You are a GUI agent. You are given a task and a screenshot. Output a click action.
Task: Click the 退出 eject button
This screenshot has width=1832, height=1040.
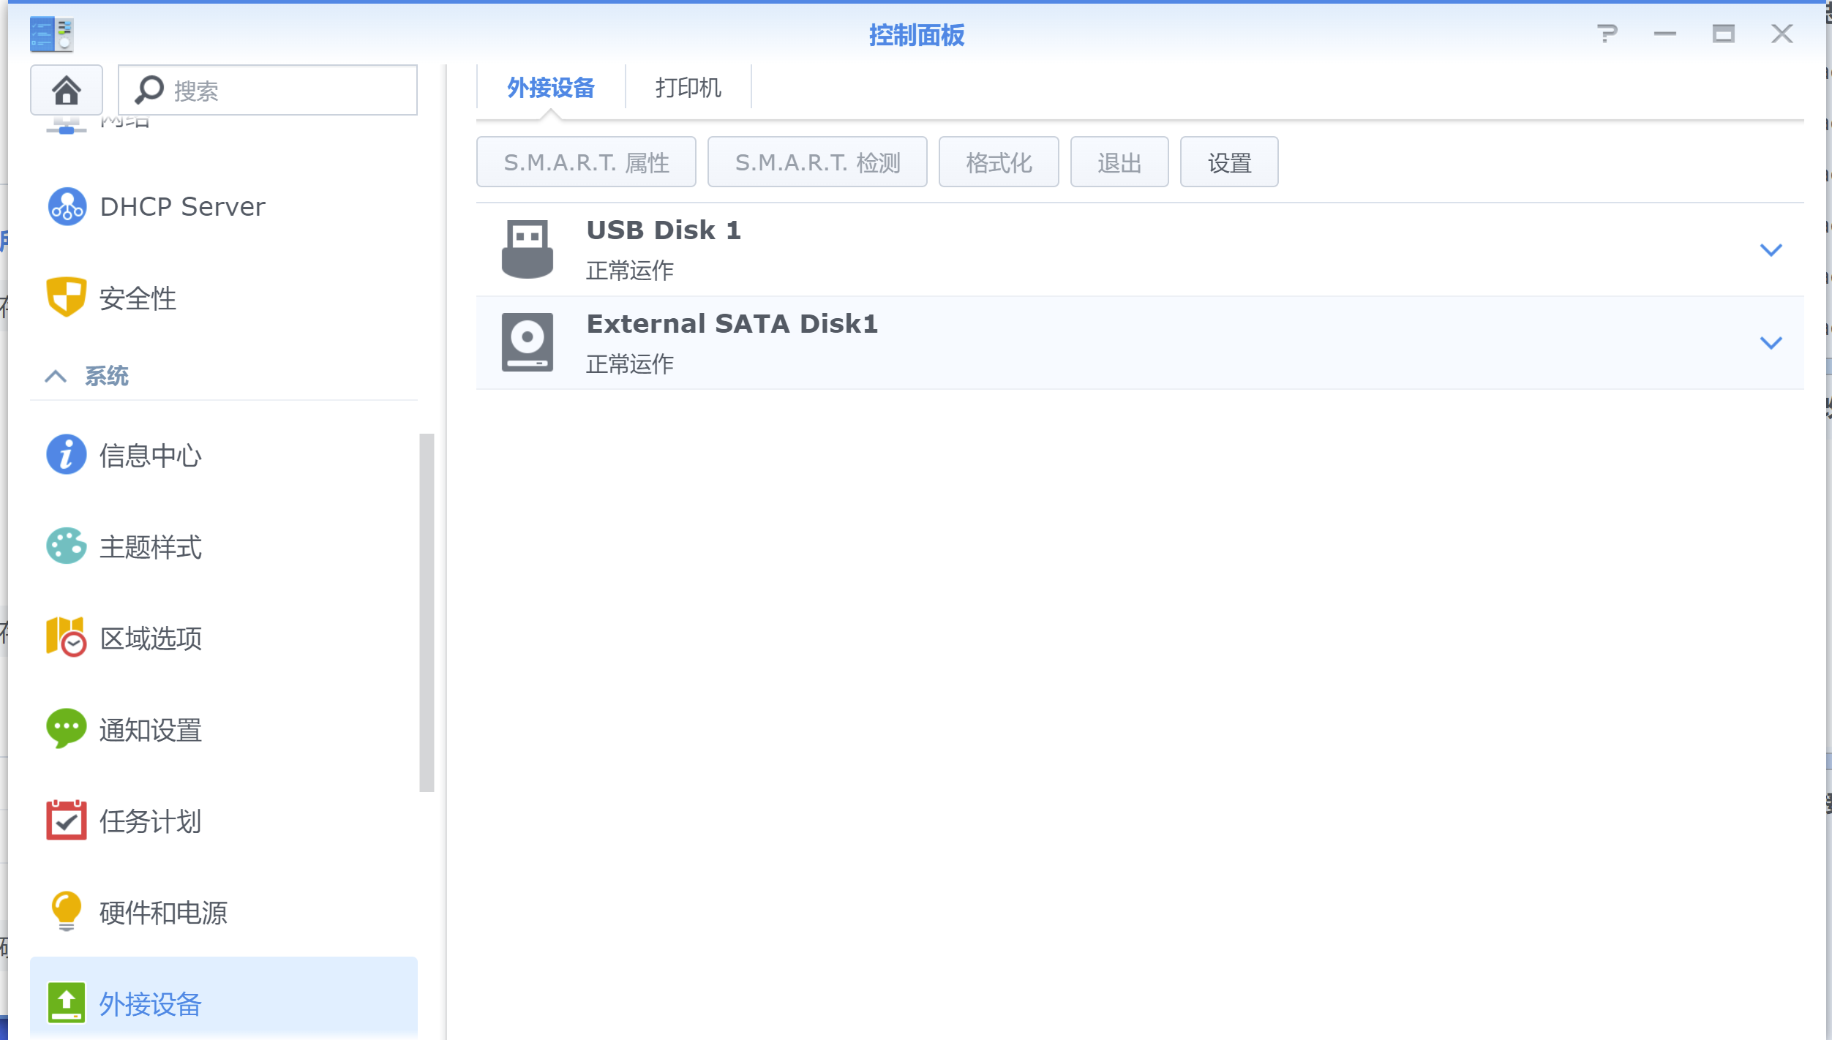[1119, 162]
